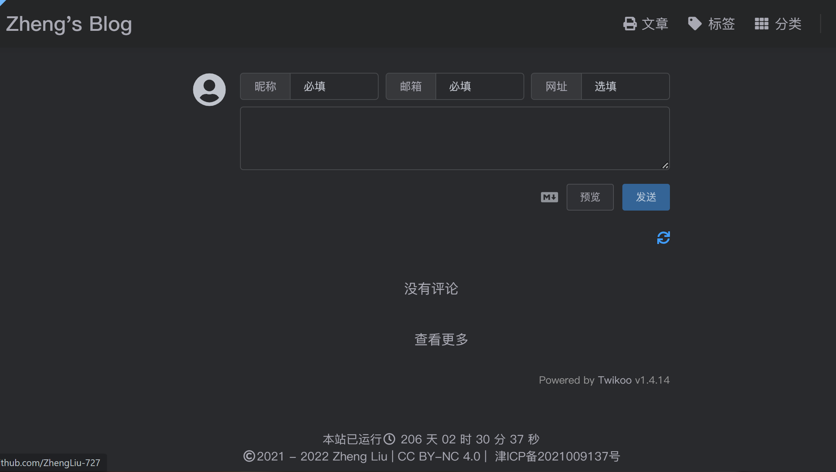Open the 标签 tags menu item
The height and width of the screenshot is (472, 836).
click(x=711, y=24)
